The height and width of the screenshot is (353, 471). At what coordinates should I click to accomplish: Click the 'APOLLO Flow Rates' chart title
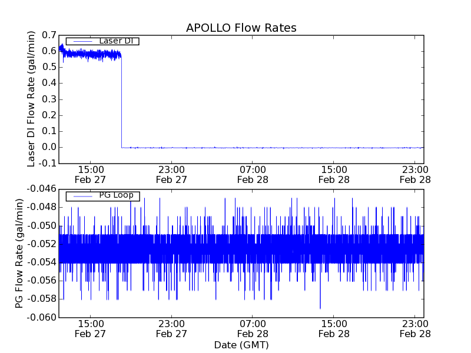(241, 28)
